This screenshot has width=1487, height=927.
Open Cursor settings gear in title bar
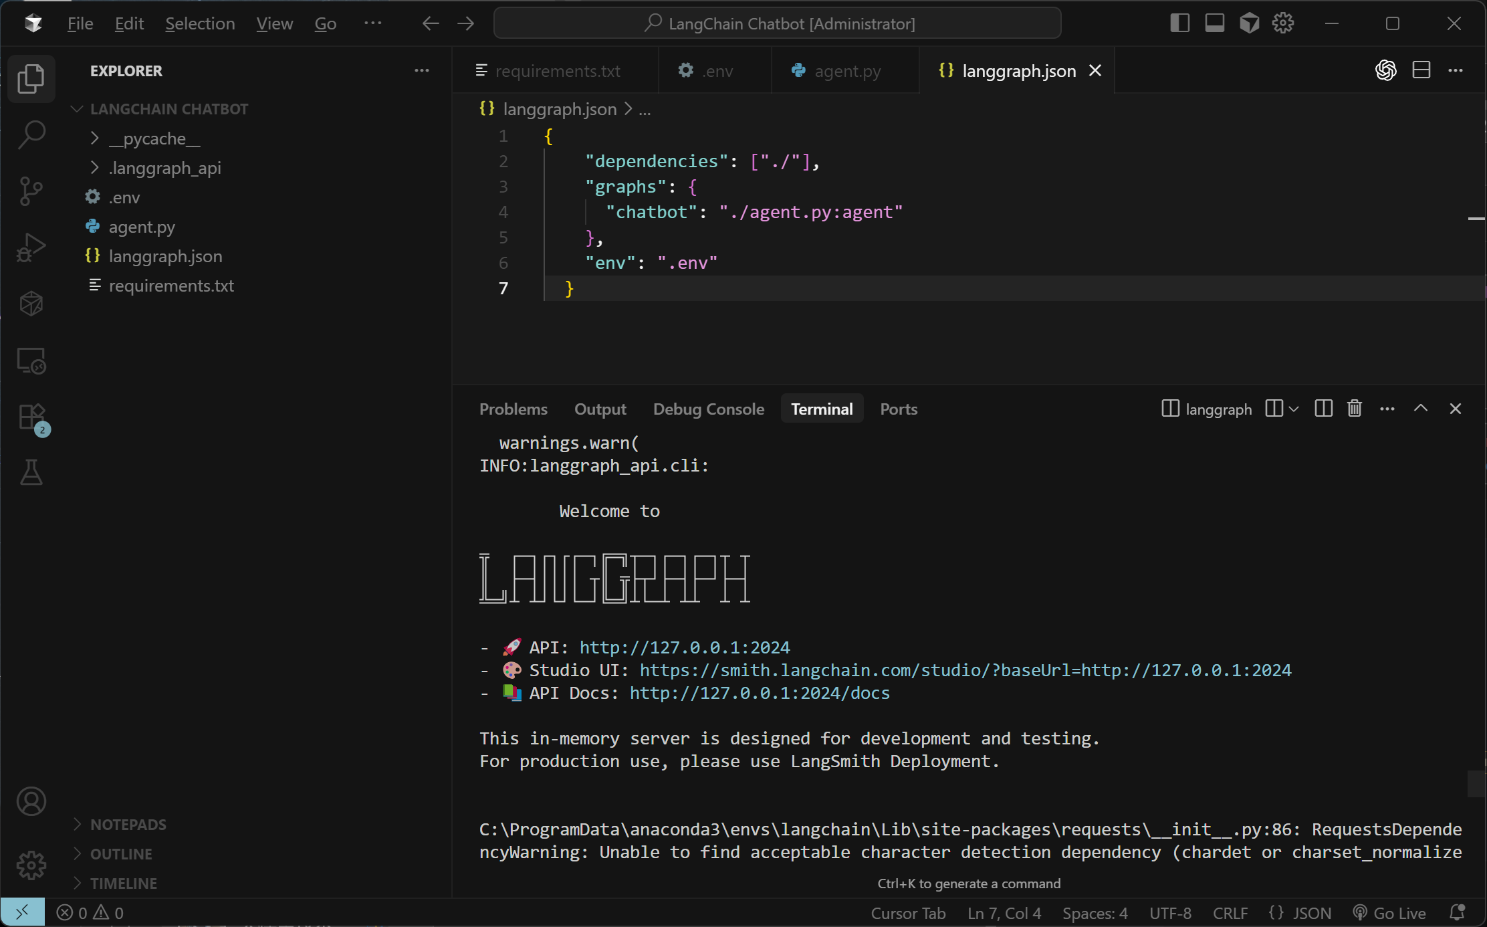(1283, 23)
